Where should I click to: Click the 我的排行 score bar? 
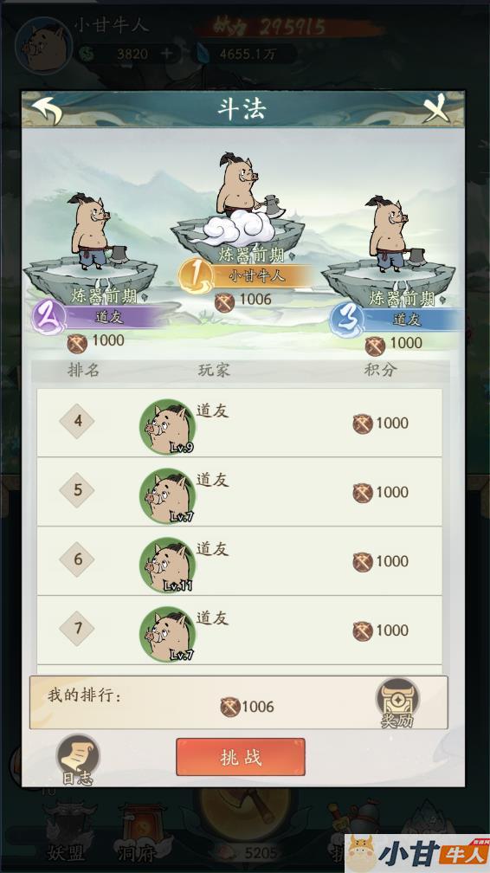click(238, 702)
